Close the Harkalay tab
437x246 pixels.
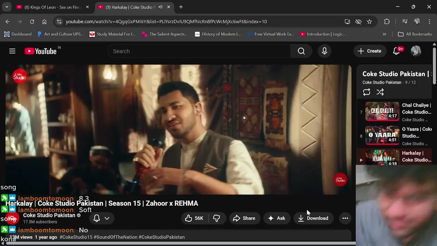click(169, 7)
